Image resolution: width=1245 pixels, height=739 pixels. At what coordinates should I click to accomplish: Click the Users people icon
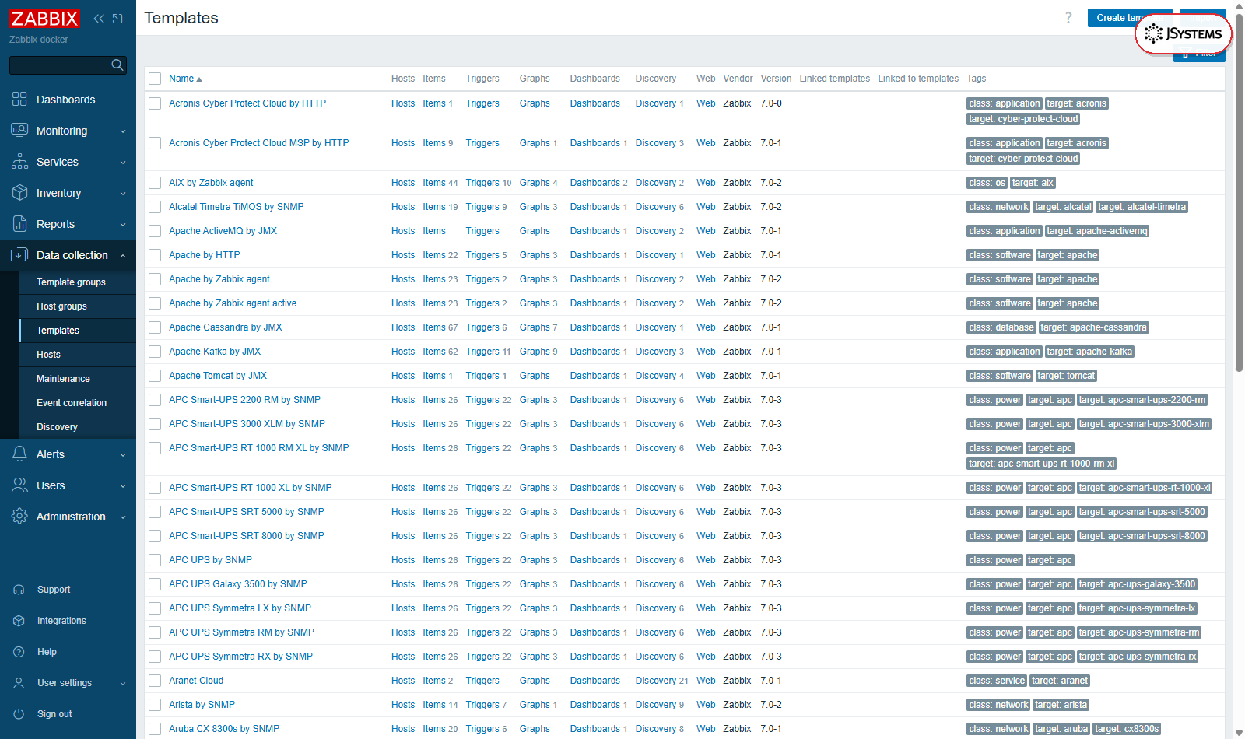coord(19,485)
